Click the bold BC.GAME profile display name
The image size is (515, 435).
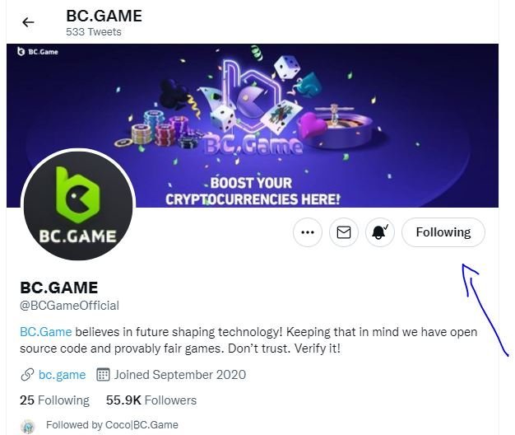[x=58, y=288]
